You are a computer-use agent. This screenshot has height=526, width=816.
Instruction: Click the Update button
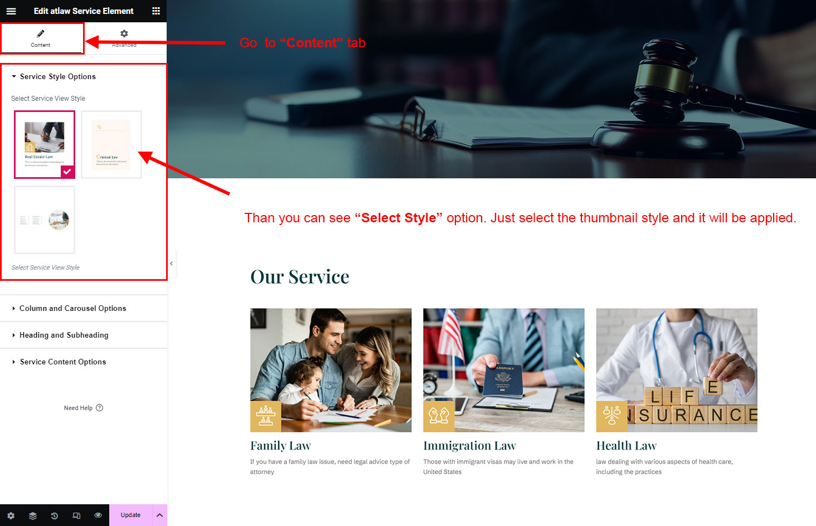pyautogui.click(x=130, y=515)
